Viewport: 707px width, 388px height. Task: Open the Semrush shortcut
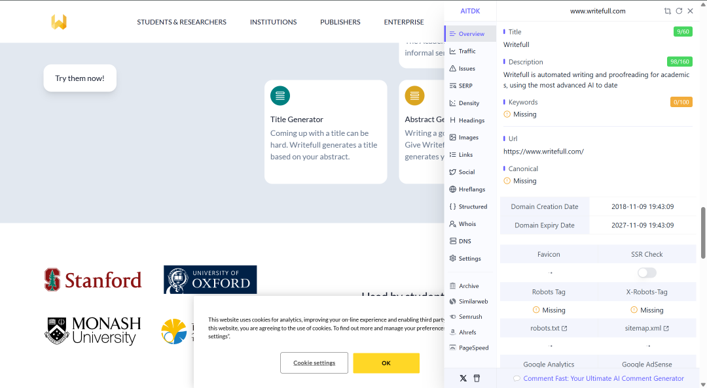pos(470,316)
